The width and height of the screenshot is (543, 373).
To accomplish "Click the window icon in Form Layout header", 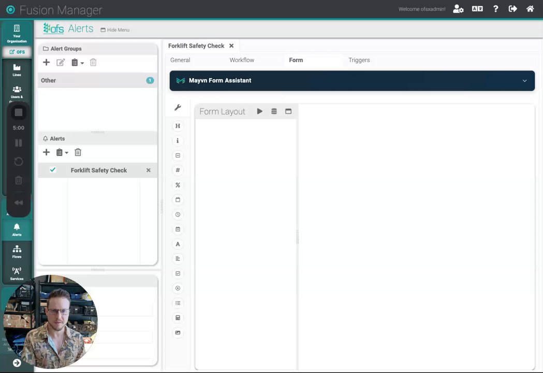I will [x=288, y=111].
